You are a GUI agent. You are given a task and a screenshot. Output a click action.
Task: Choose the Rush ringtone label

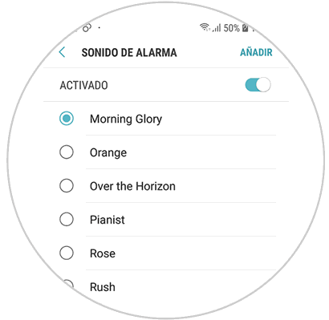point(103,287)
